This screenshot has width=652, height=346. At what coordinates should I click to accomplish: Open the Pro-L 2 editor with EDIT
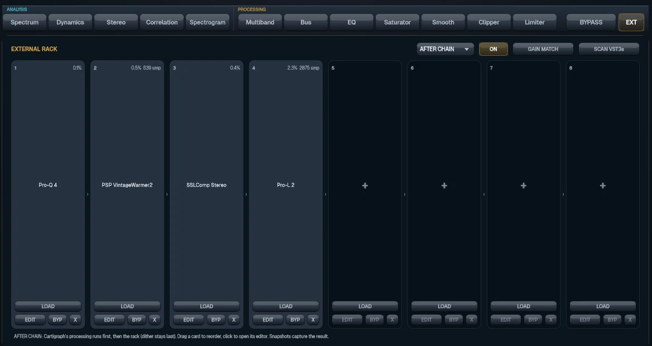[x=268, y=320]
